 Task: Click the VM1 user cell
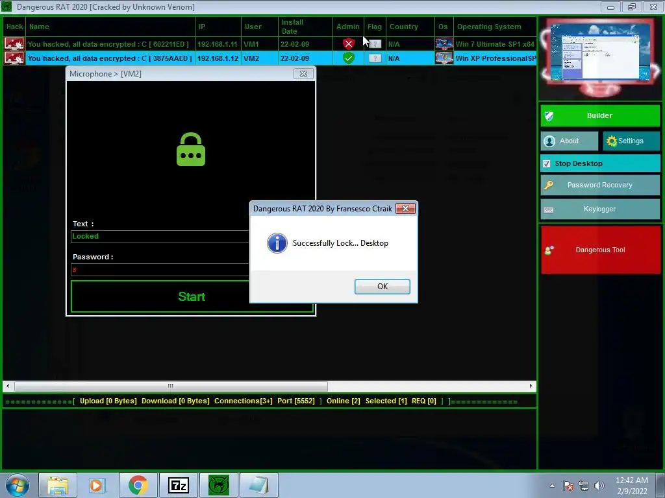[x=260, y=44]
